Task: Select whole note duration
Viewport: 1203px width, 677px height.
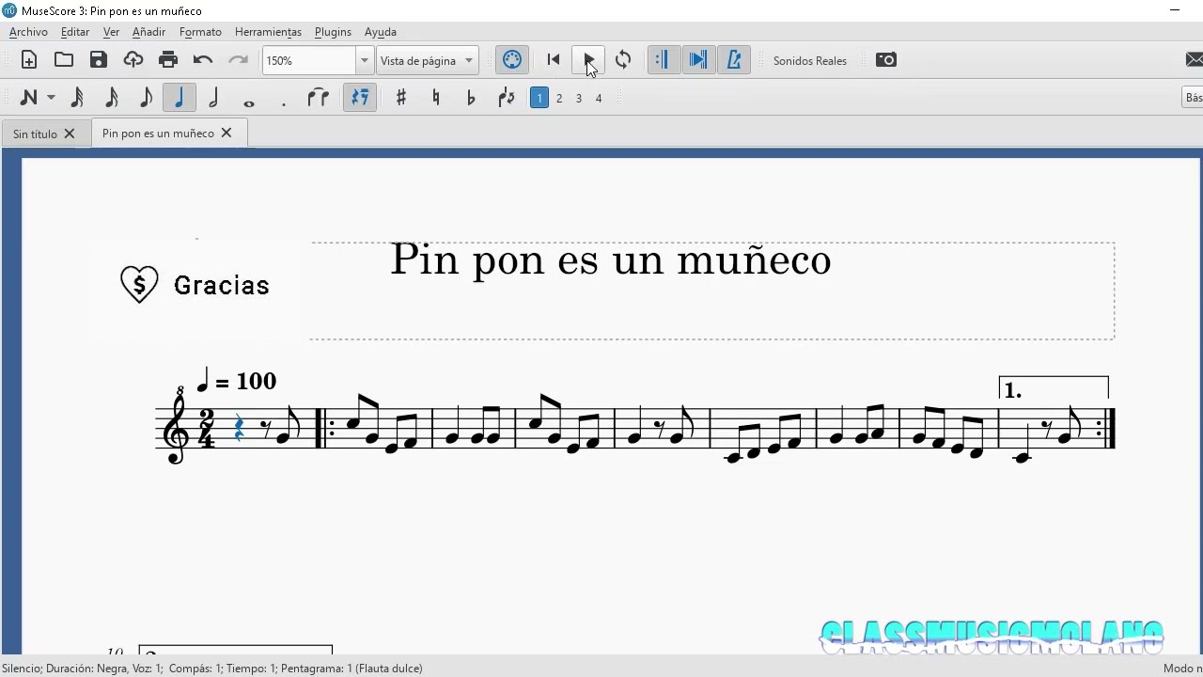Action: point(249,102)
